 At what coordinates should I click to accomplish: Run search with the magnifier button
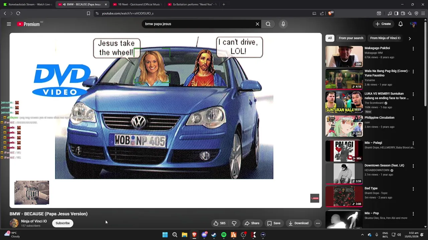[268, 24]
